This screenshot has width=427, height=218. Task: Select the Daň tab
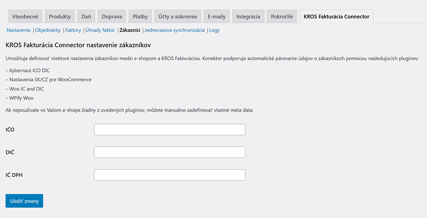point(86,16)
